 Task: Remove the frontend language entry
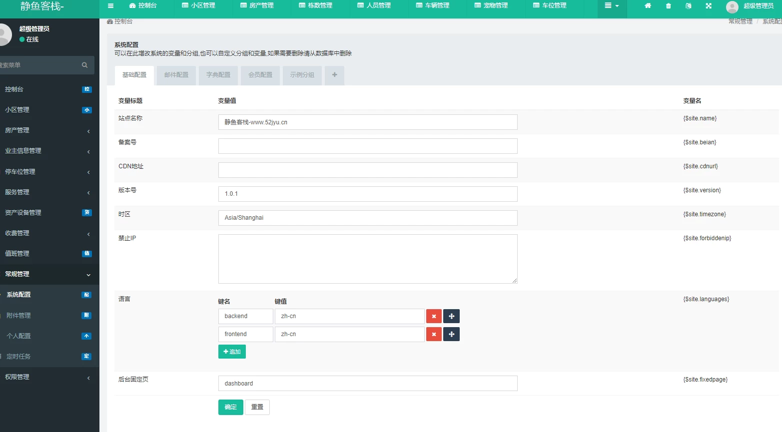click(434, 334)
